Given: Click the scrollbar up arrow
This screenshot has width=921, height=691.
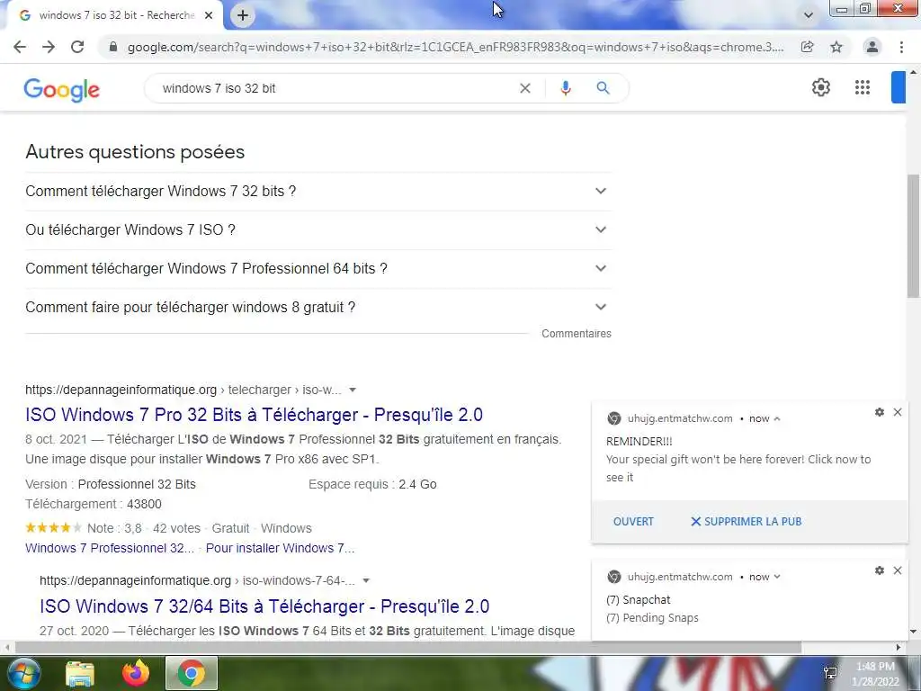Looking at the screenshot, I should tap(914, 72).
